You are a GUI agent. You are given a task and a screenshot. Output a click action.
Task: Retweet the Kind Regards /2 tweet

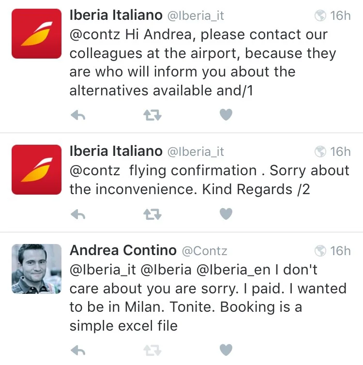152,214
